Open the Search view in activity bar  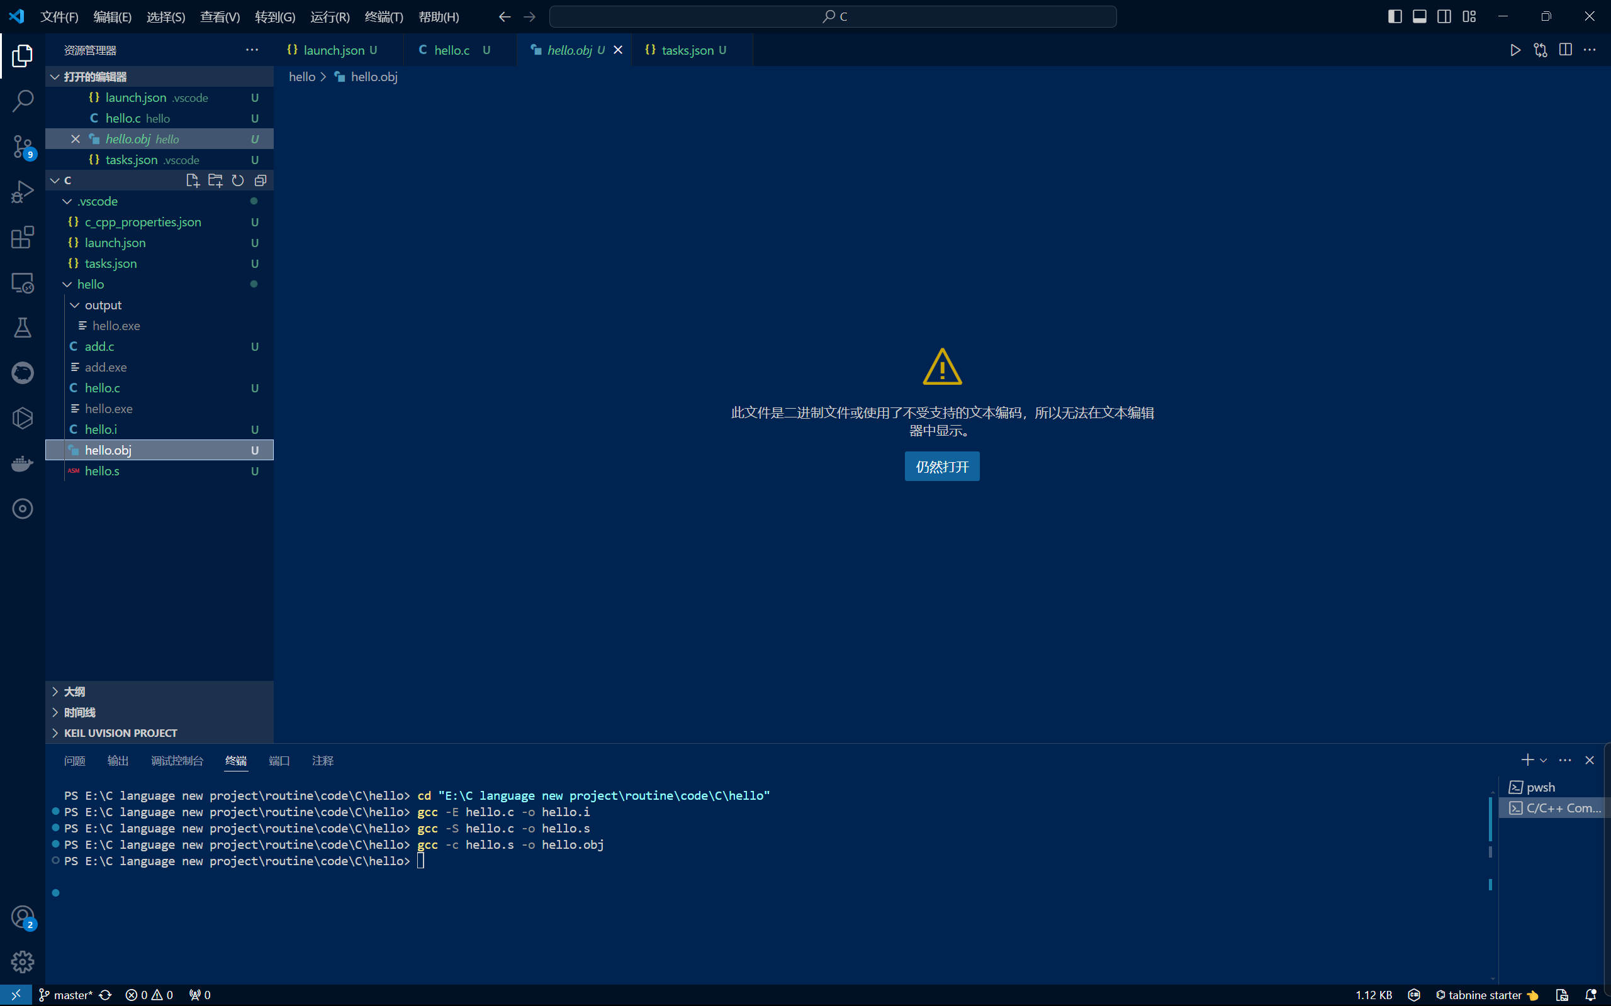point(23,101)
